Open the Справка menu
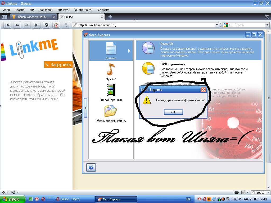Viewport: 271px width, 203px height. [104, 10]
